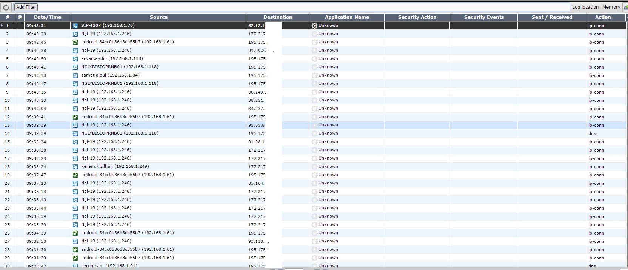Click the ip-conn action cell in row 1
The image size is (628, 270).
pos(596,26)
